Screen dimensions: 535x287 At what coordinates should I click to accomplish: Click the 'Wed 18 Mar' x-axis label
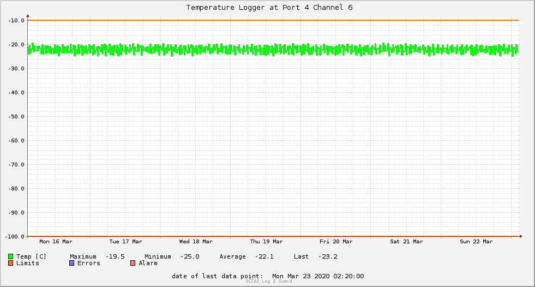tap(196, 242)
